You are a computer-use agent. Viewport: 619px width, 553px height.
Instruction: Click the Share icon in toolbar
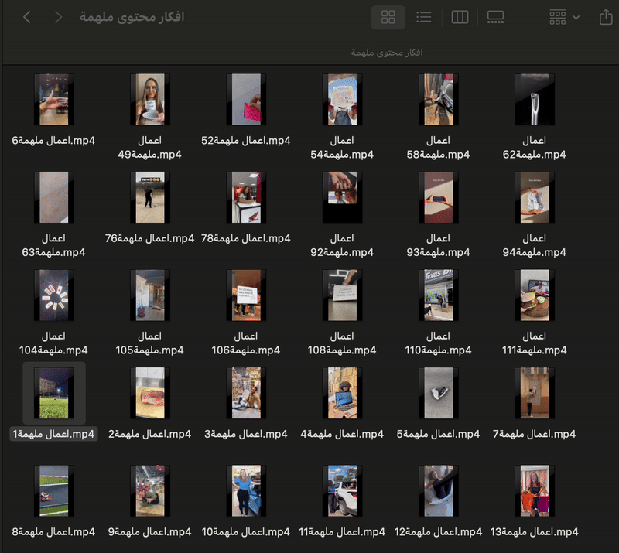pos(606,17)
